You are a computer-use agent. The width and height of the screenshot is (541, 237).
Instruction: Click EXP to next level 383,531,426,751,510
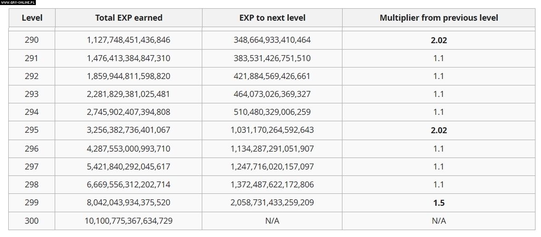(x=272, y=58)
